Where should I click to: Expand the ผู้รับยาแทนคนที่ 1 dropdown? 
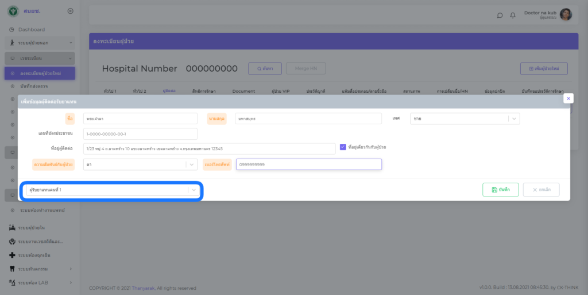point(194,190)
